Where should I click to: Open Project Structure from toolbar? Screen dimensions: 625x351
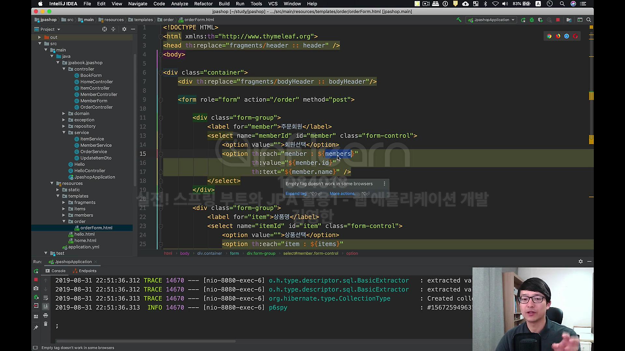[569, 20]
